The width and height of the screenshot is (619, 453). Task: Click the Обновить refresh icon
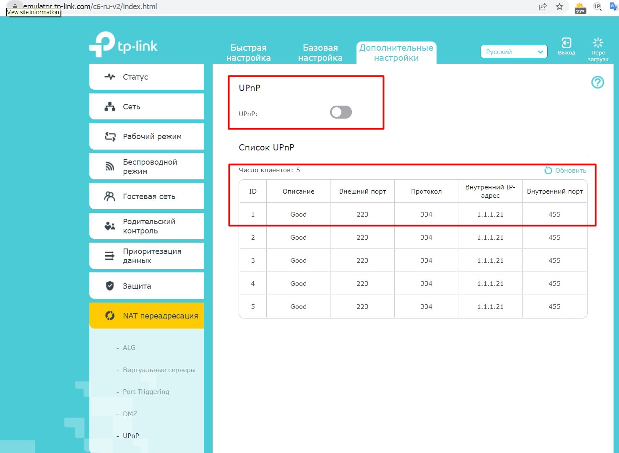click(x=548, y=170)
